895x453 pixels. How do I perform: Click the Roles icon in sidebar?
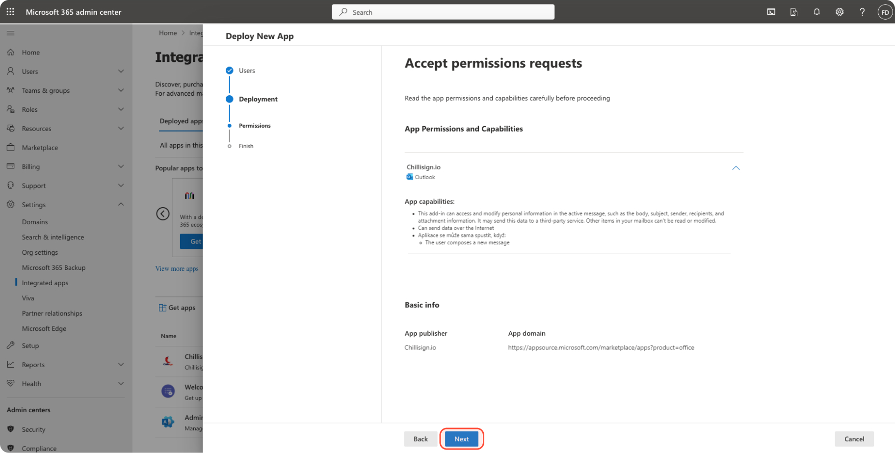click(x=10, y=109)
